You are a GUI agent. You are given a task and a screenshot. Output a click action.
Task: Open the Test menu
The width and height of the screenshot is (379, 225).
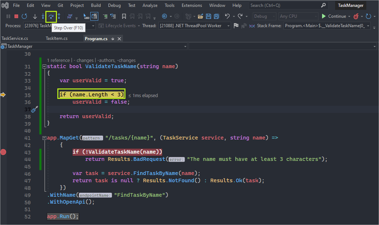pyautogui.click(x=132, y=5)
